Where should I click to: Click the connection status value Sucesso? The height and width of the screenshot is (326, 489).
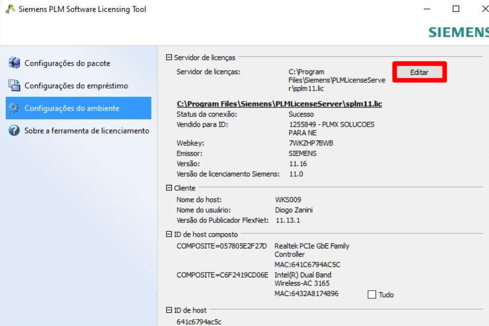coord(301,114)
